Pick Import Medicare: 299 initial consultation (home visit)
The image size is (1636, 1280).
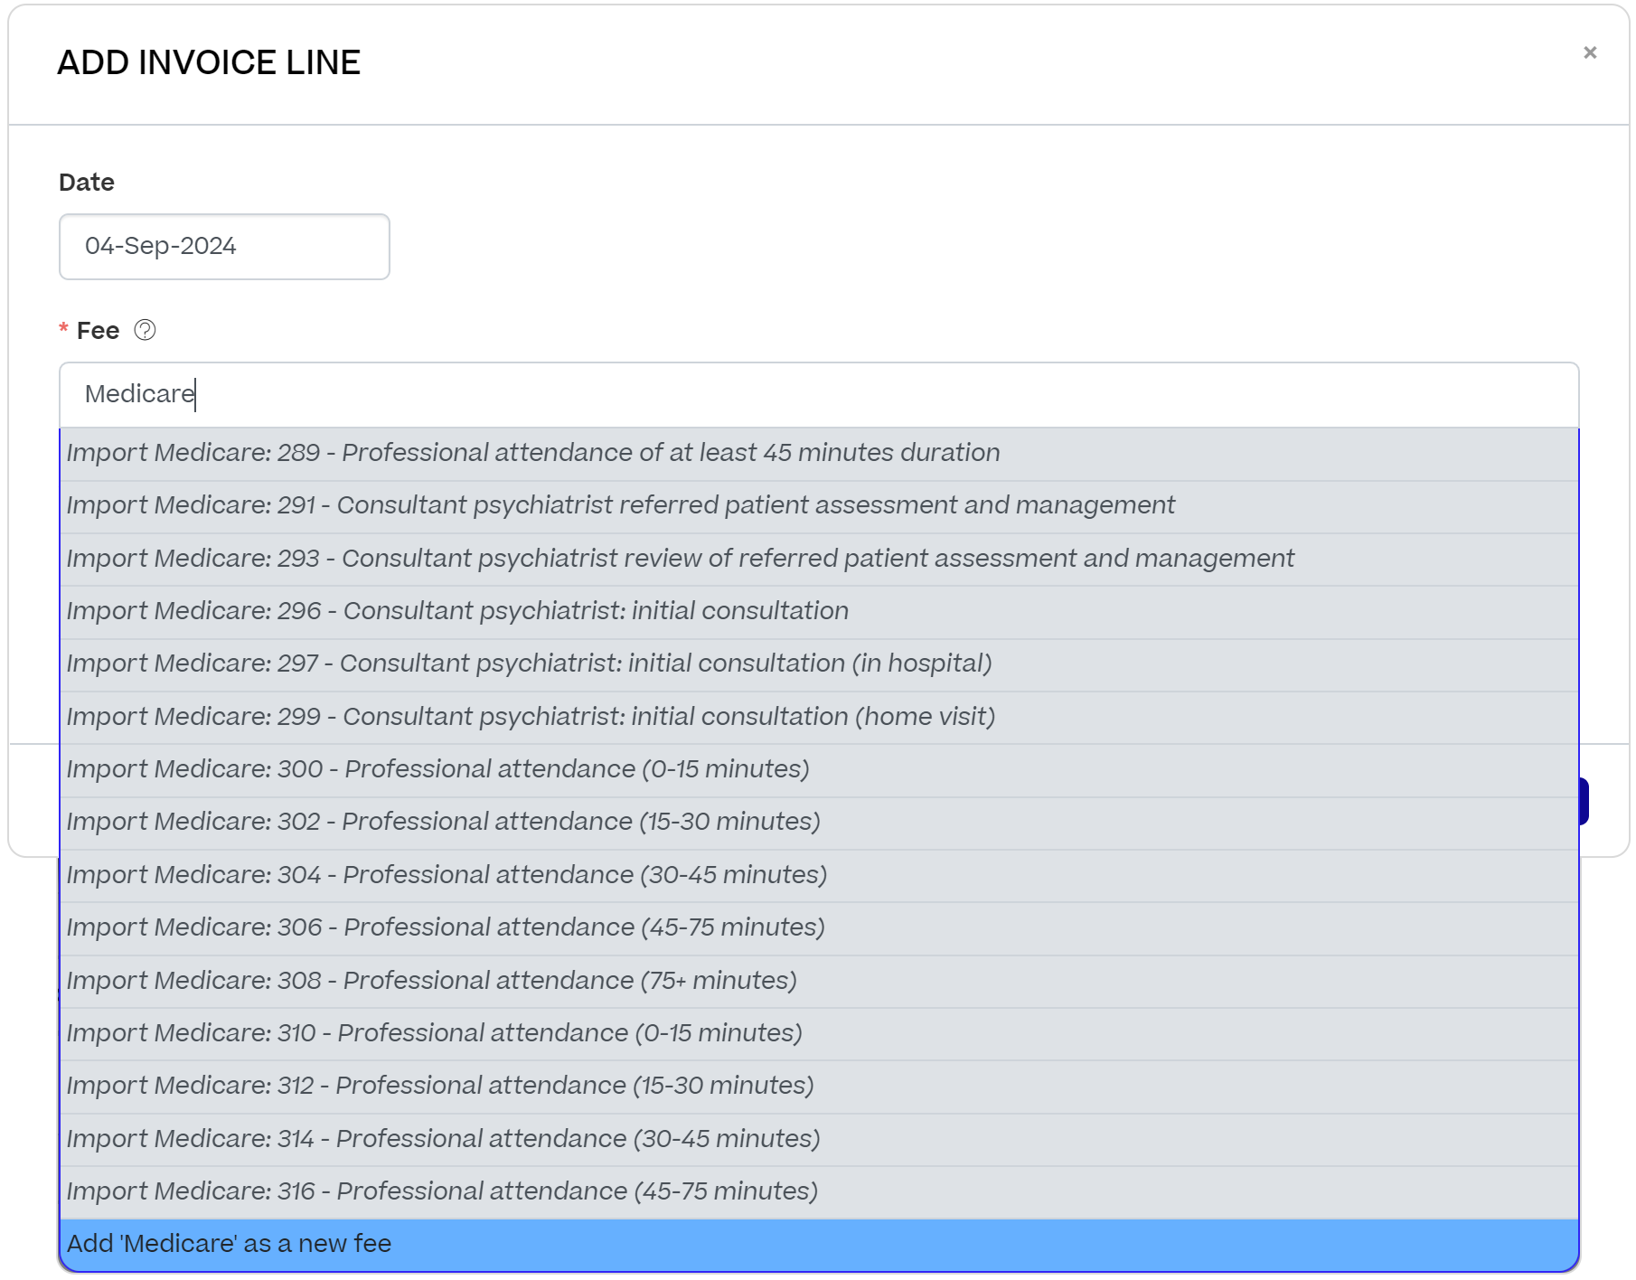819,717
